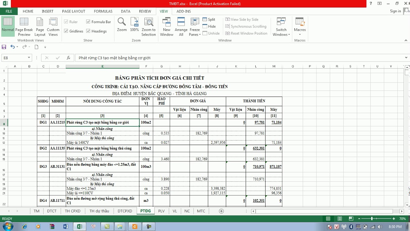This screenshot has width=410, height=231.
Task: Toggle the Gridlines checkbox
Action: (x=74, y=31)
